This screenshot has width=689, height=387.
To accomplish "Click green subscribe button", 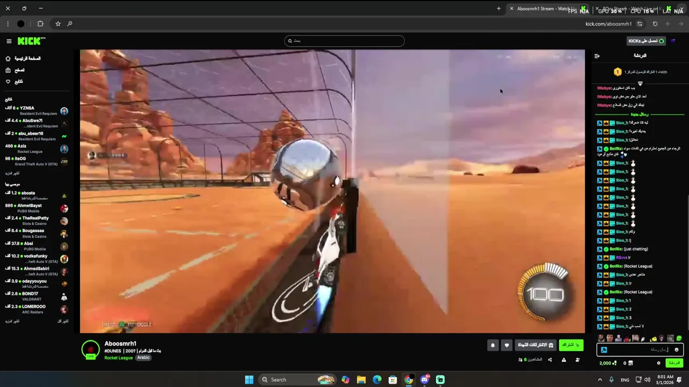I will coord(571,345).
